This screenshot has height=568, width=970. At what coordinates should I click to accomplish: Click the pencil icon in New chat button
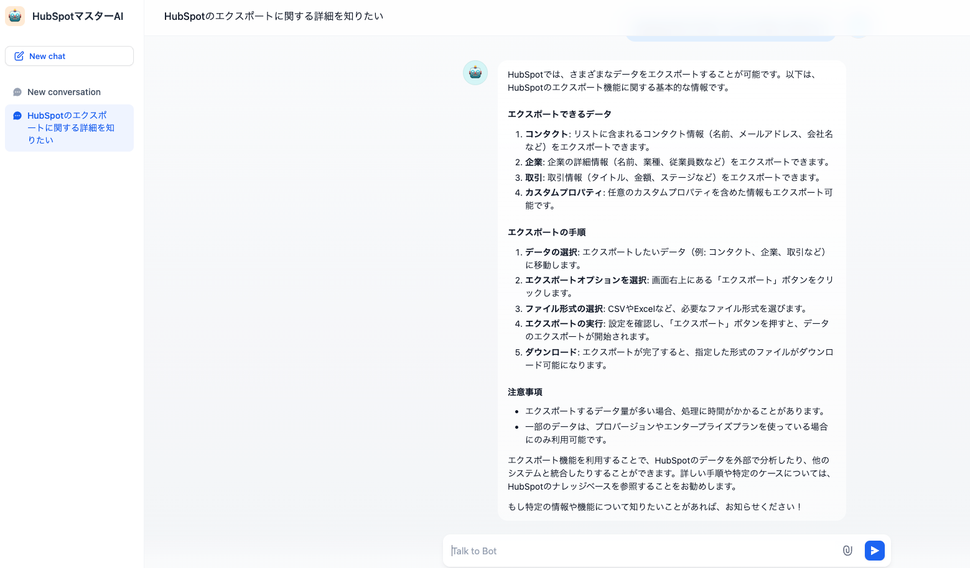(19, 56)
